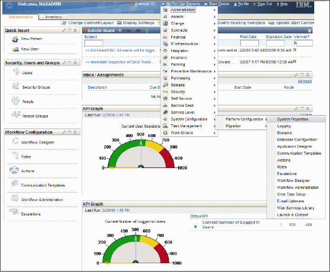This screenshot has height=272, width=330.
Task: Open the Bulletins (2) link
Action: point(143,4)
